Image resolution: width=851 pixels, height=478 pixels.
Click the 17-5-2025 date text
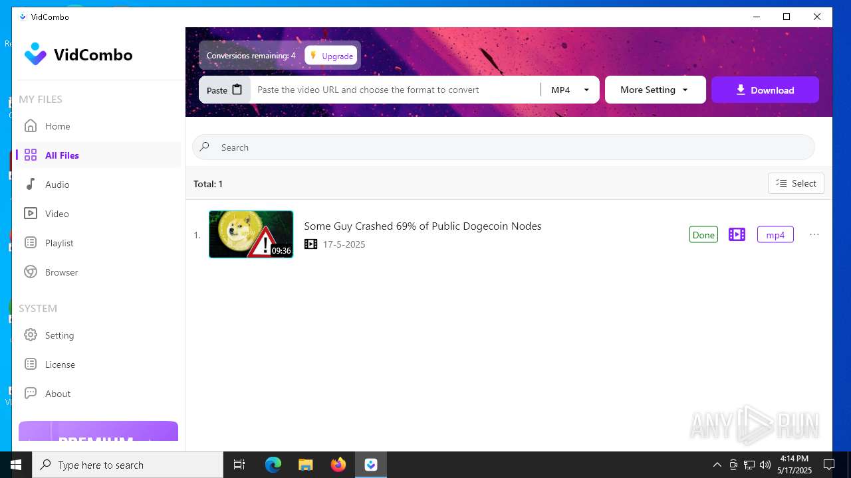pos(344,244)
